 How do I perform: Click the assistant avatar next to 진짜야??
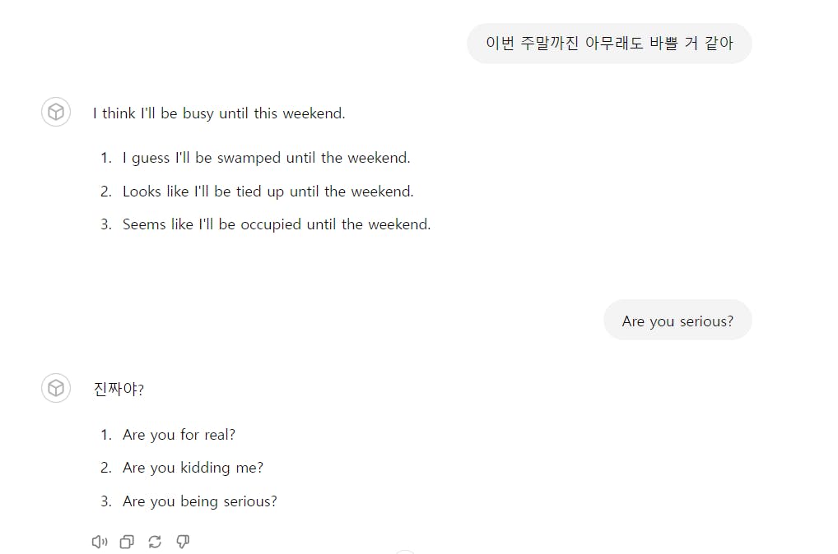click(x=56, y=388)
